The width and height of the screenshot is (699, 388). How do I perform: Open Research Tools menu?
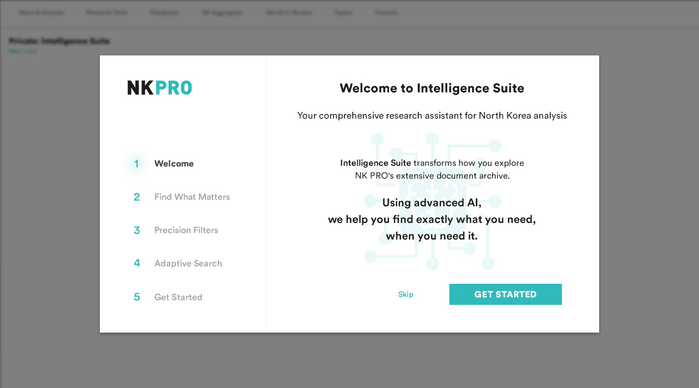point(107,12)
